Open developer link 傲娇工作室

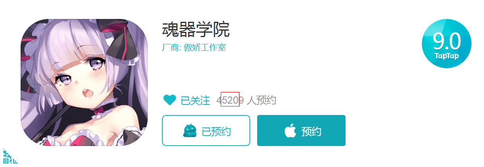pos(205,48)
